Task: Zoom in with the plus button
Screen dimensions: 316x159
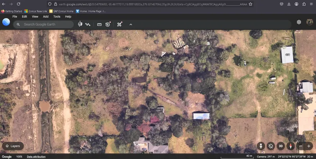Action: (x=309, y=146)
